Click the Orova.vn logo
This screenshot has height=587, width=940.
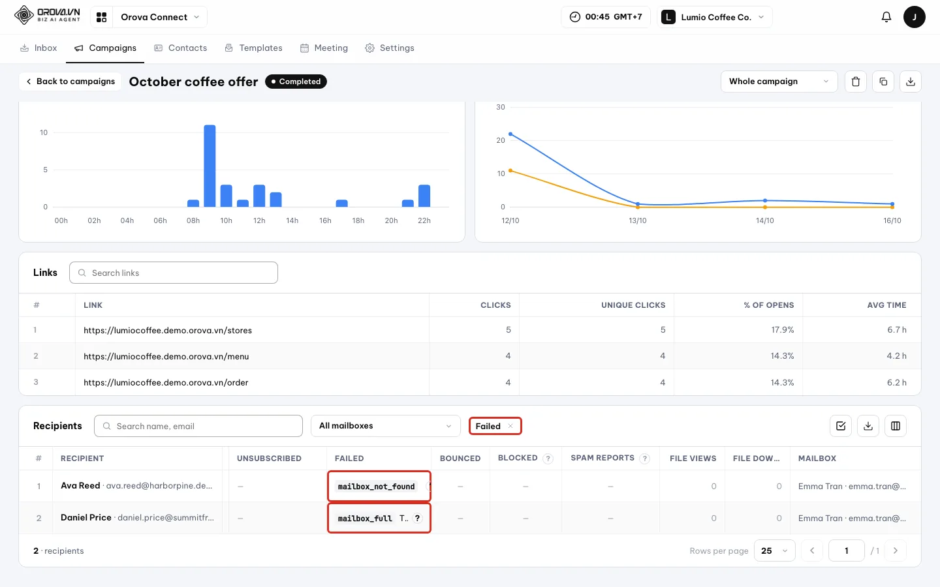click(47, 15)
